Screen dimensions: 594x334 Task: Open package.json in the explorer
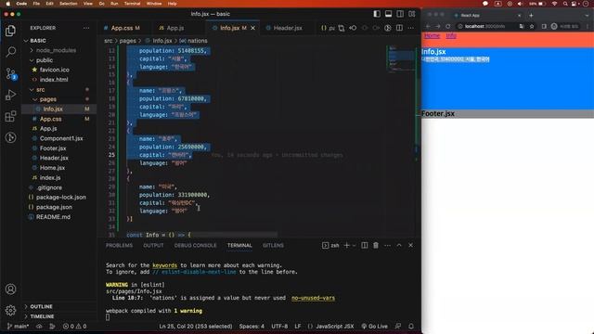point(54,207)
